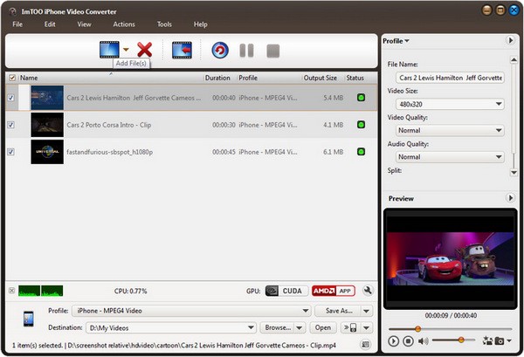This screenshot has width=524, height=357.
Task: Click the Add File(s) film icon
Action: (108, 50)
